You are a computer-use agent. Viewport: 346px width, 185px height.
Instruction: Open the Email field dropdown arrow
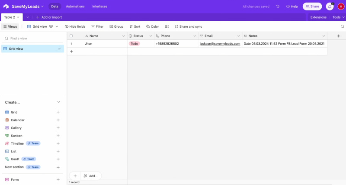pos(239,36)
